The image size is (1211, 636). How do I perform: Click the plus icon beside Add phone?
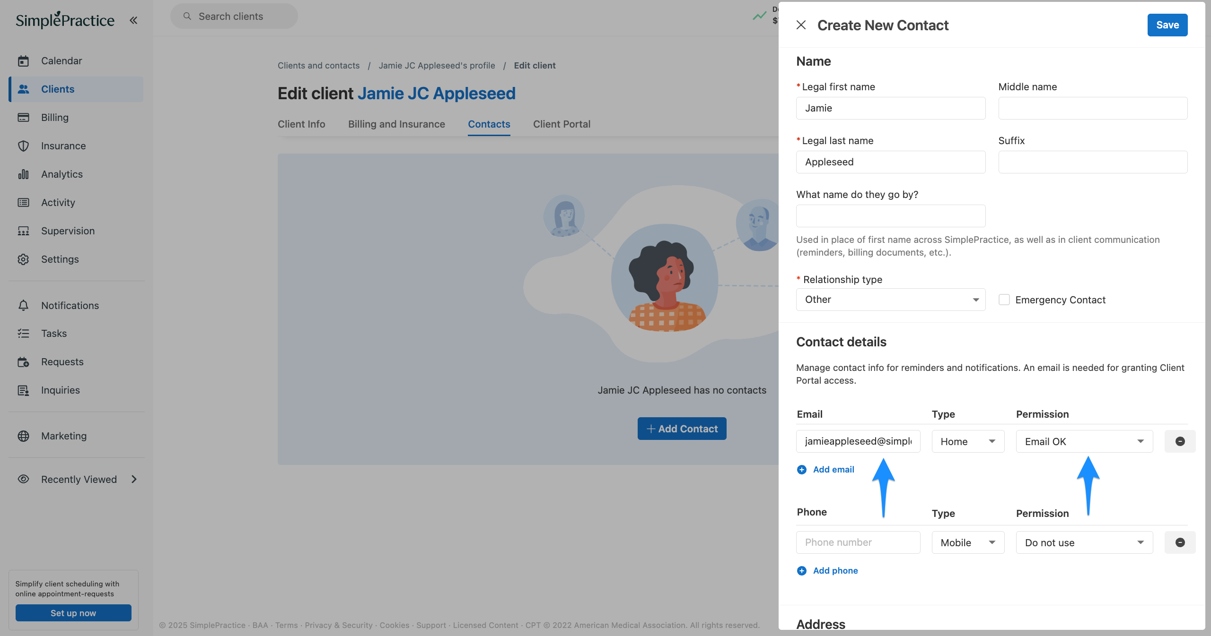click(802, 570)
